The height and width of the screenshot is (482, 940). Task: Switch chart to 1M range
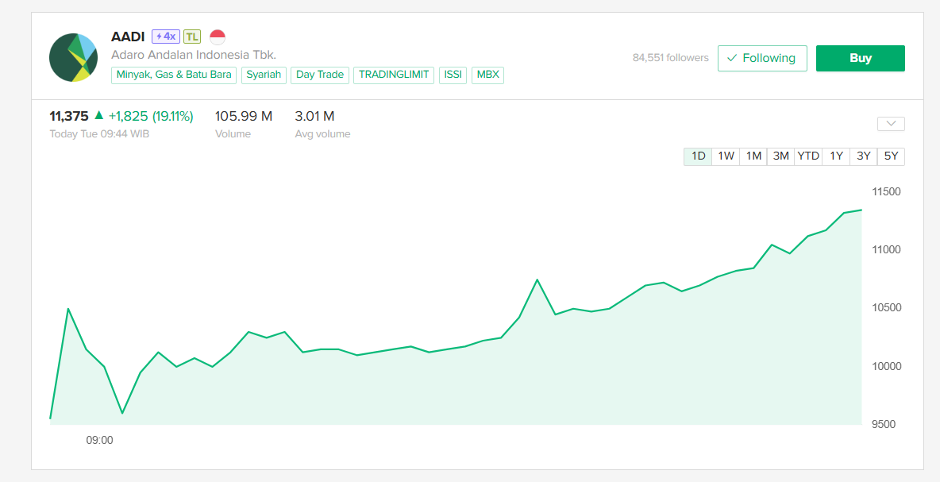pos(753,156)
